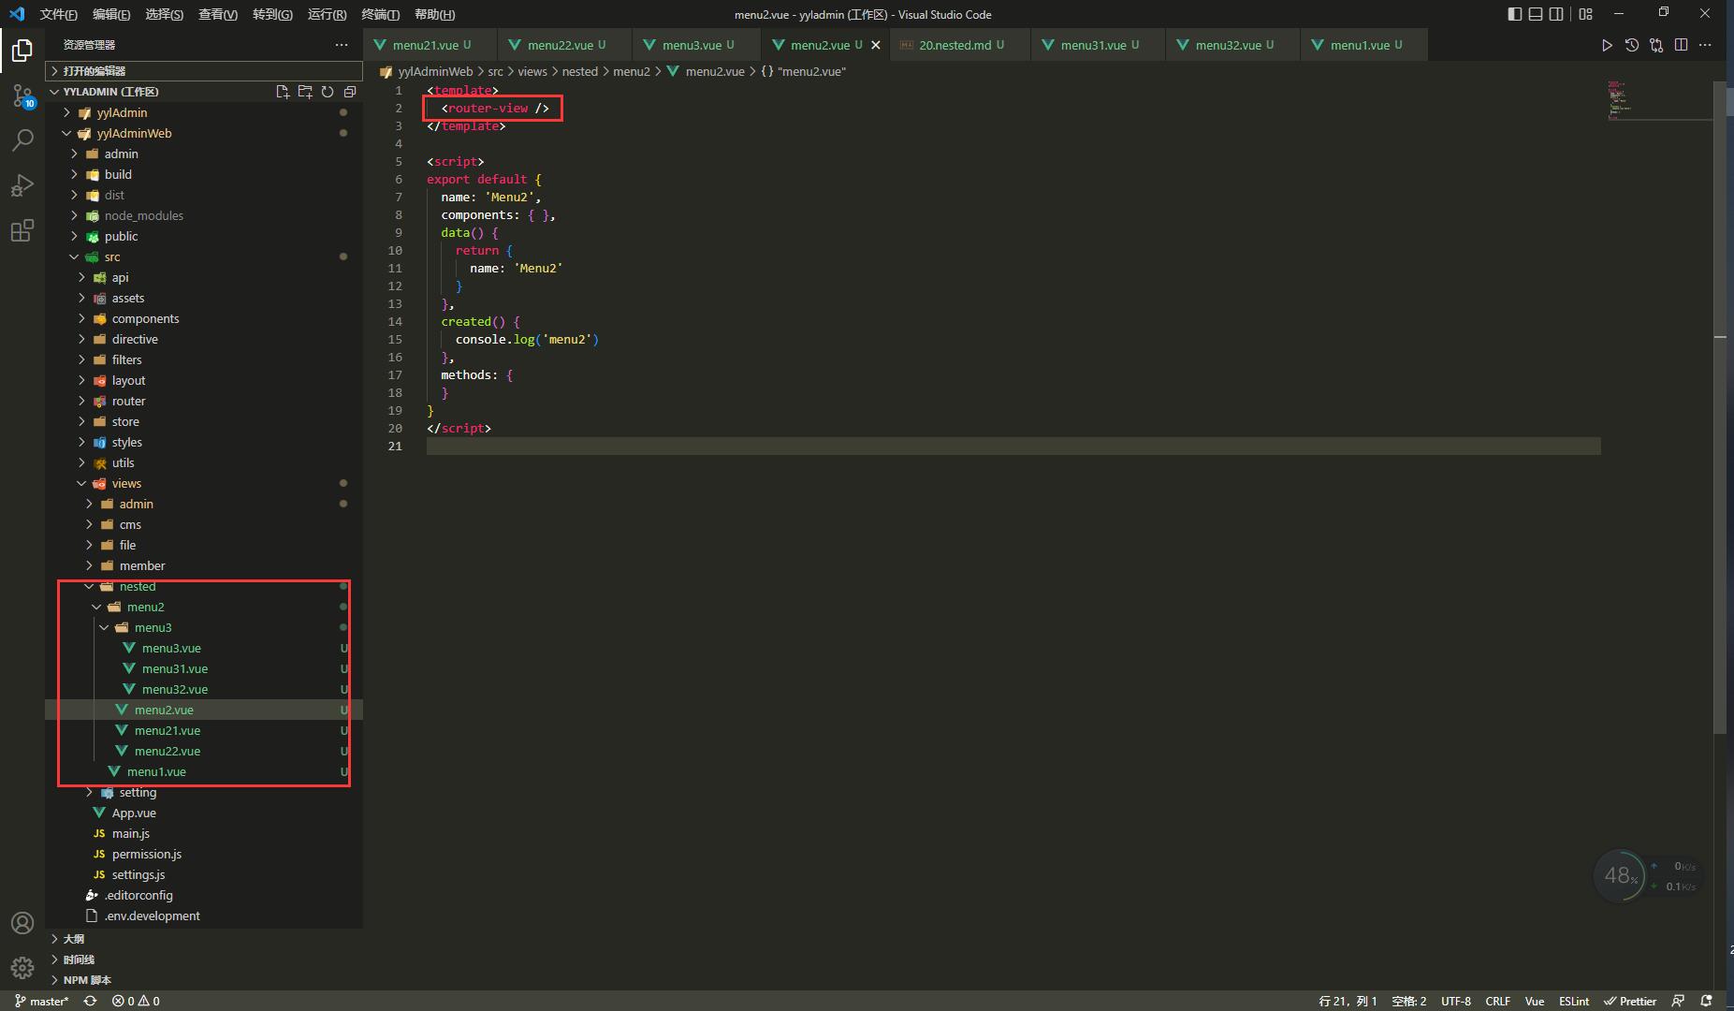This screenshot has height=1011, width=1734.
Task: Toggle primary sidebar layout button
Action: (1515, 14)
